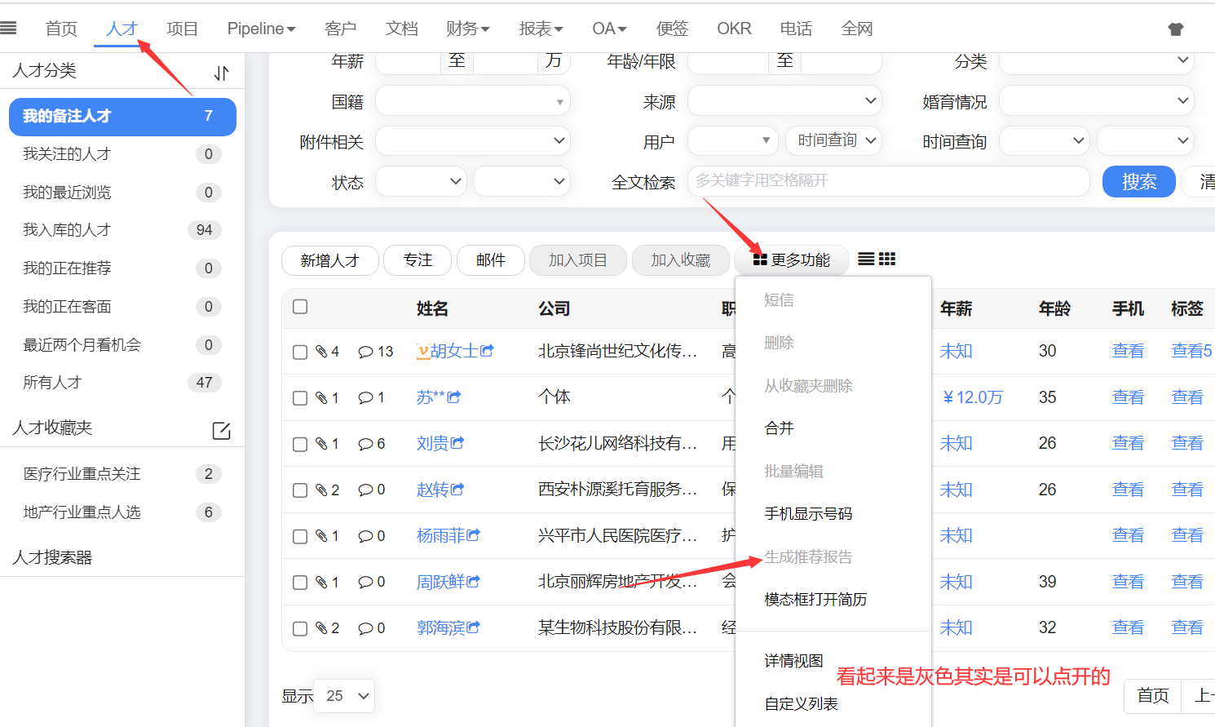Open the OKR nav tab
Screen dimensions: 1215x727
click(734, 29)
